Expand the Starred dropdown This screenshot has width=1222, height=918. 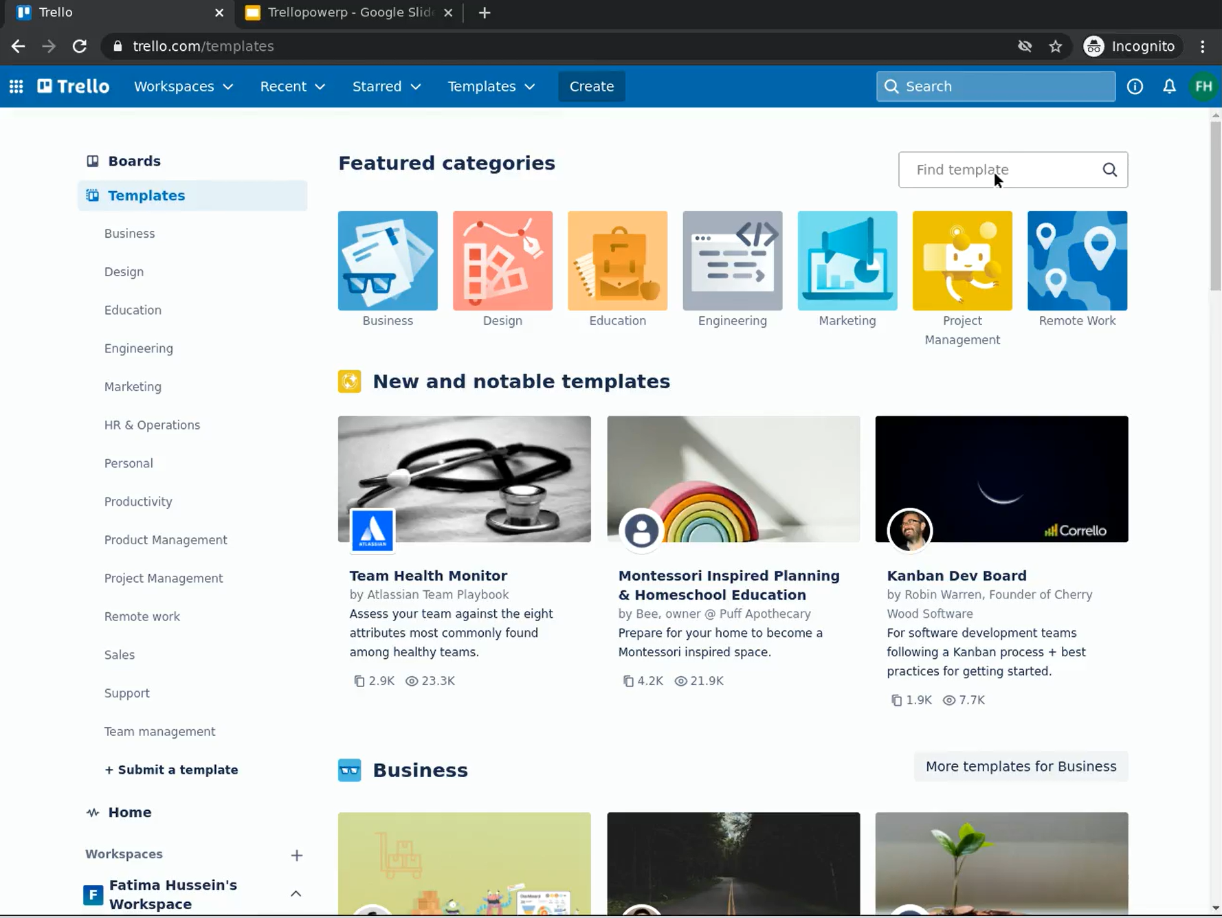pyautogui.click(x=386, y=87)
